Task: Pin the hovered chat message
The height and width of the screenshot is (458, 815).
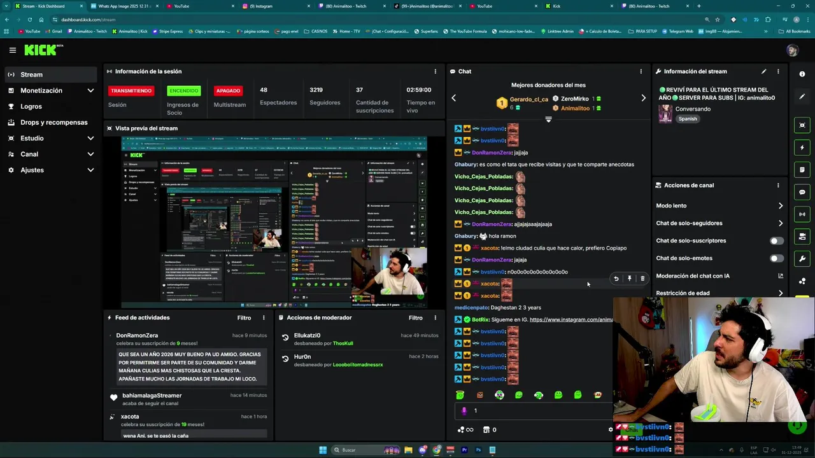Action: tap(630, 279)
